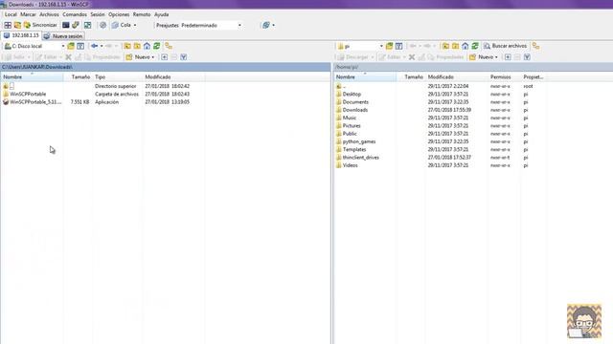
Task: Click remote selection filter icon
Action: pos(527,57)
